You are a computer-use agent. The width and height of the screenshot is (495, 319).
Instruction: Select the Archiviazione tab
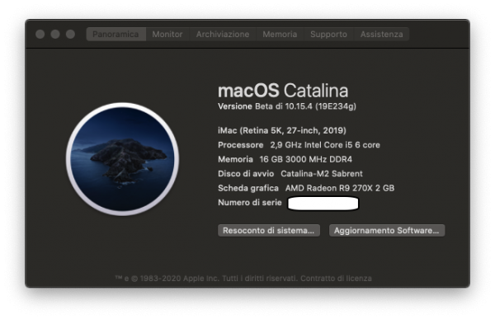coord(223,34)
